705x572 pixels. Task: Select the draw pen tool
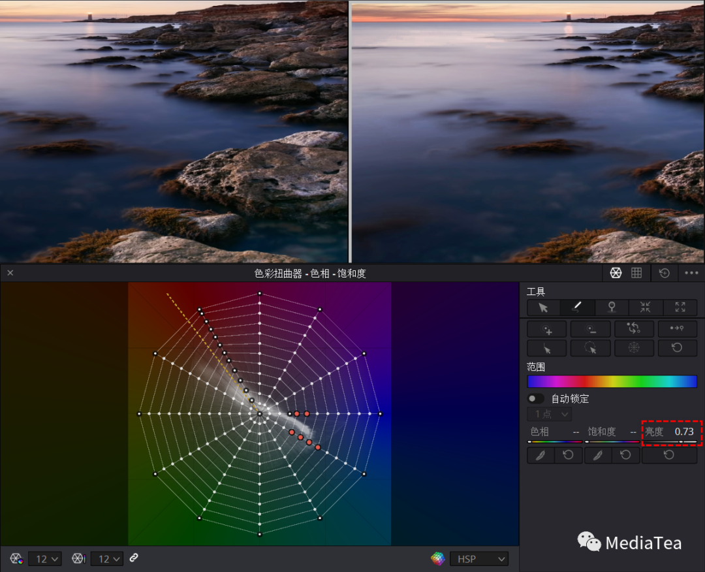577,308
